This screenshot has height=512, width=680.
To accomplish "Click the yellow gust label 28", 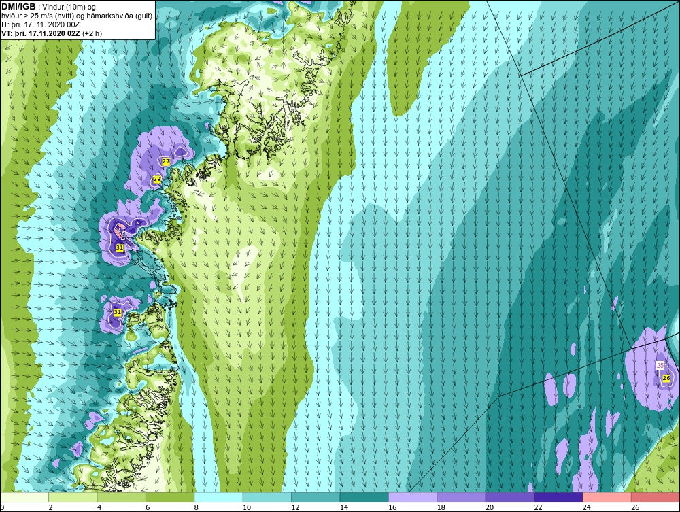I will tap(157, 179).
